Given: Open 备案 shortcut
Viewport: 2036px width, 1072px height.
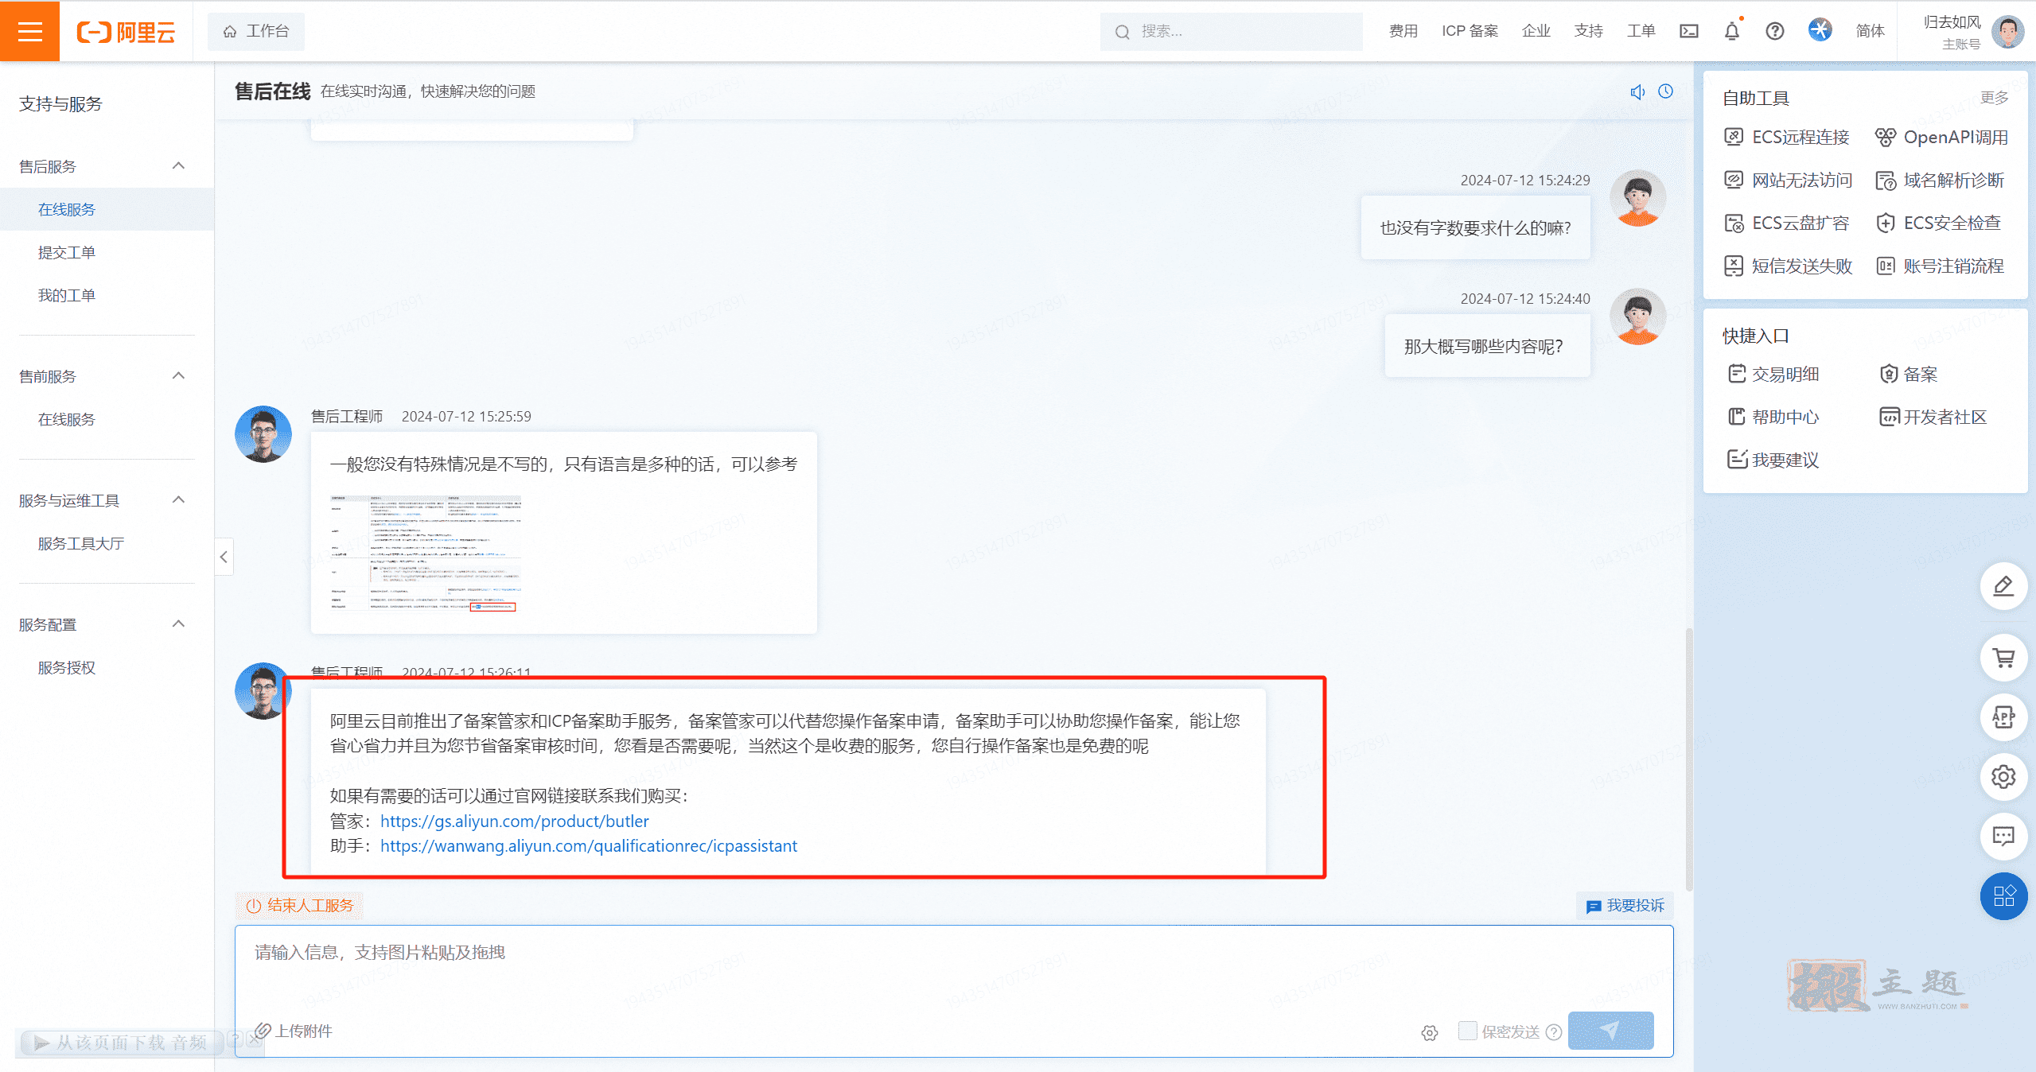Looking at the screenshot, I should 1909,374.
